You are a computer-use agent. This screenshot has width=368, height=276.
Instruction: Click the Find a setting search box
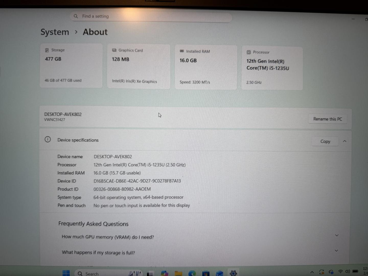tap(151, 17)
